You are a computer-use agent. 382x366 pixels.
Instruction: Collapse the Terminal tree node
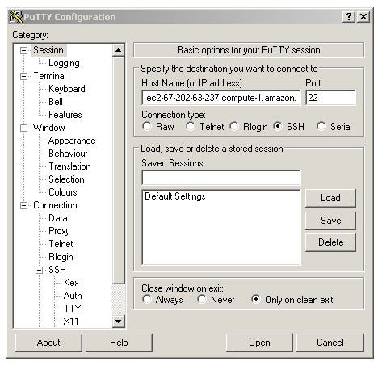24,76
